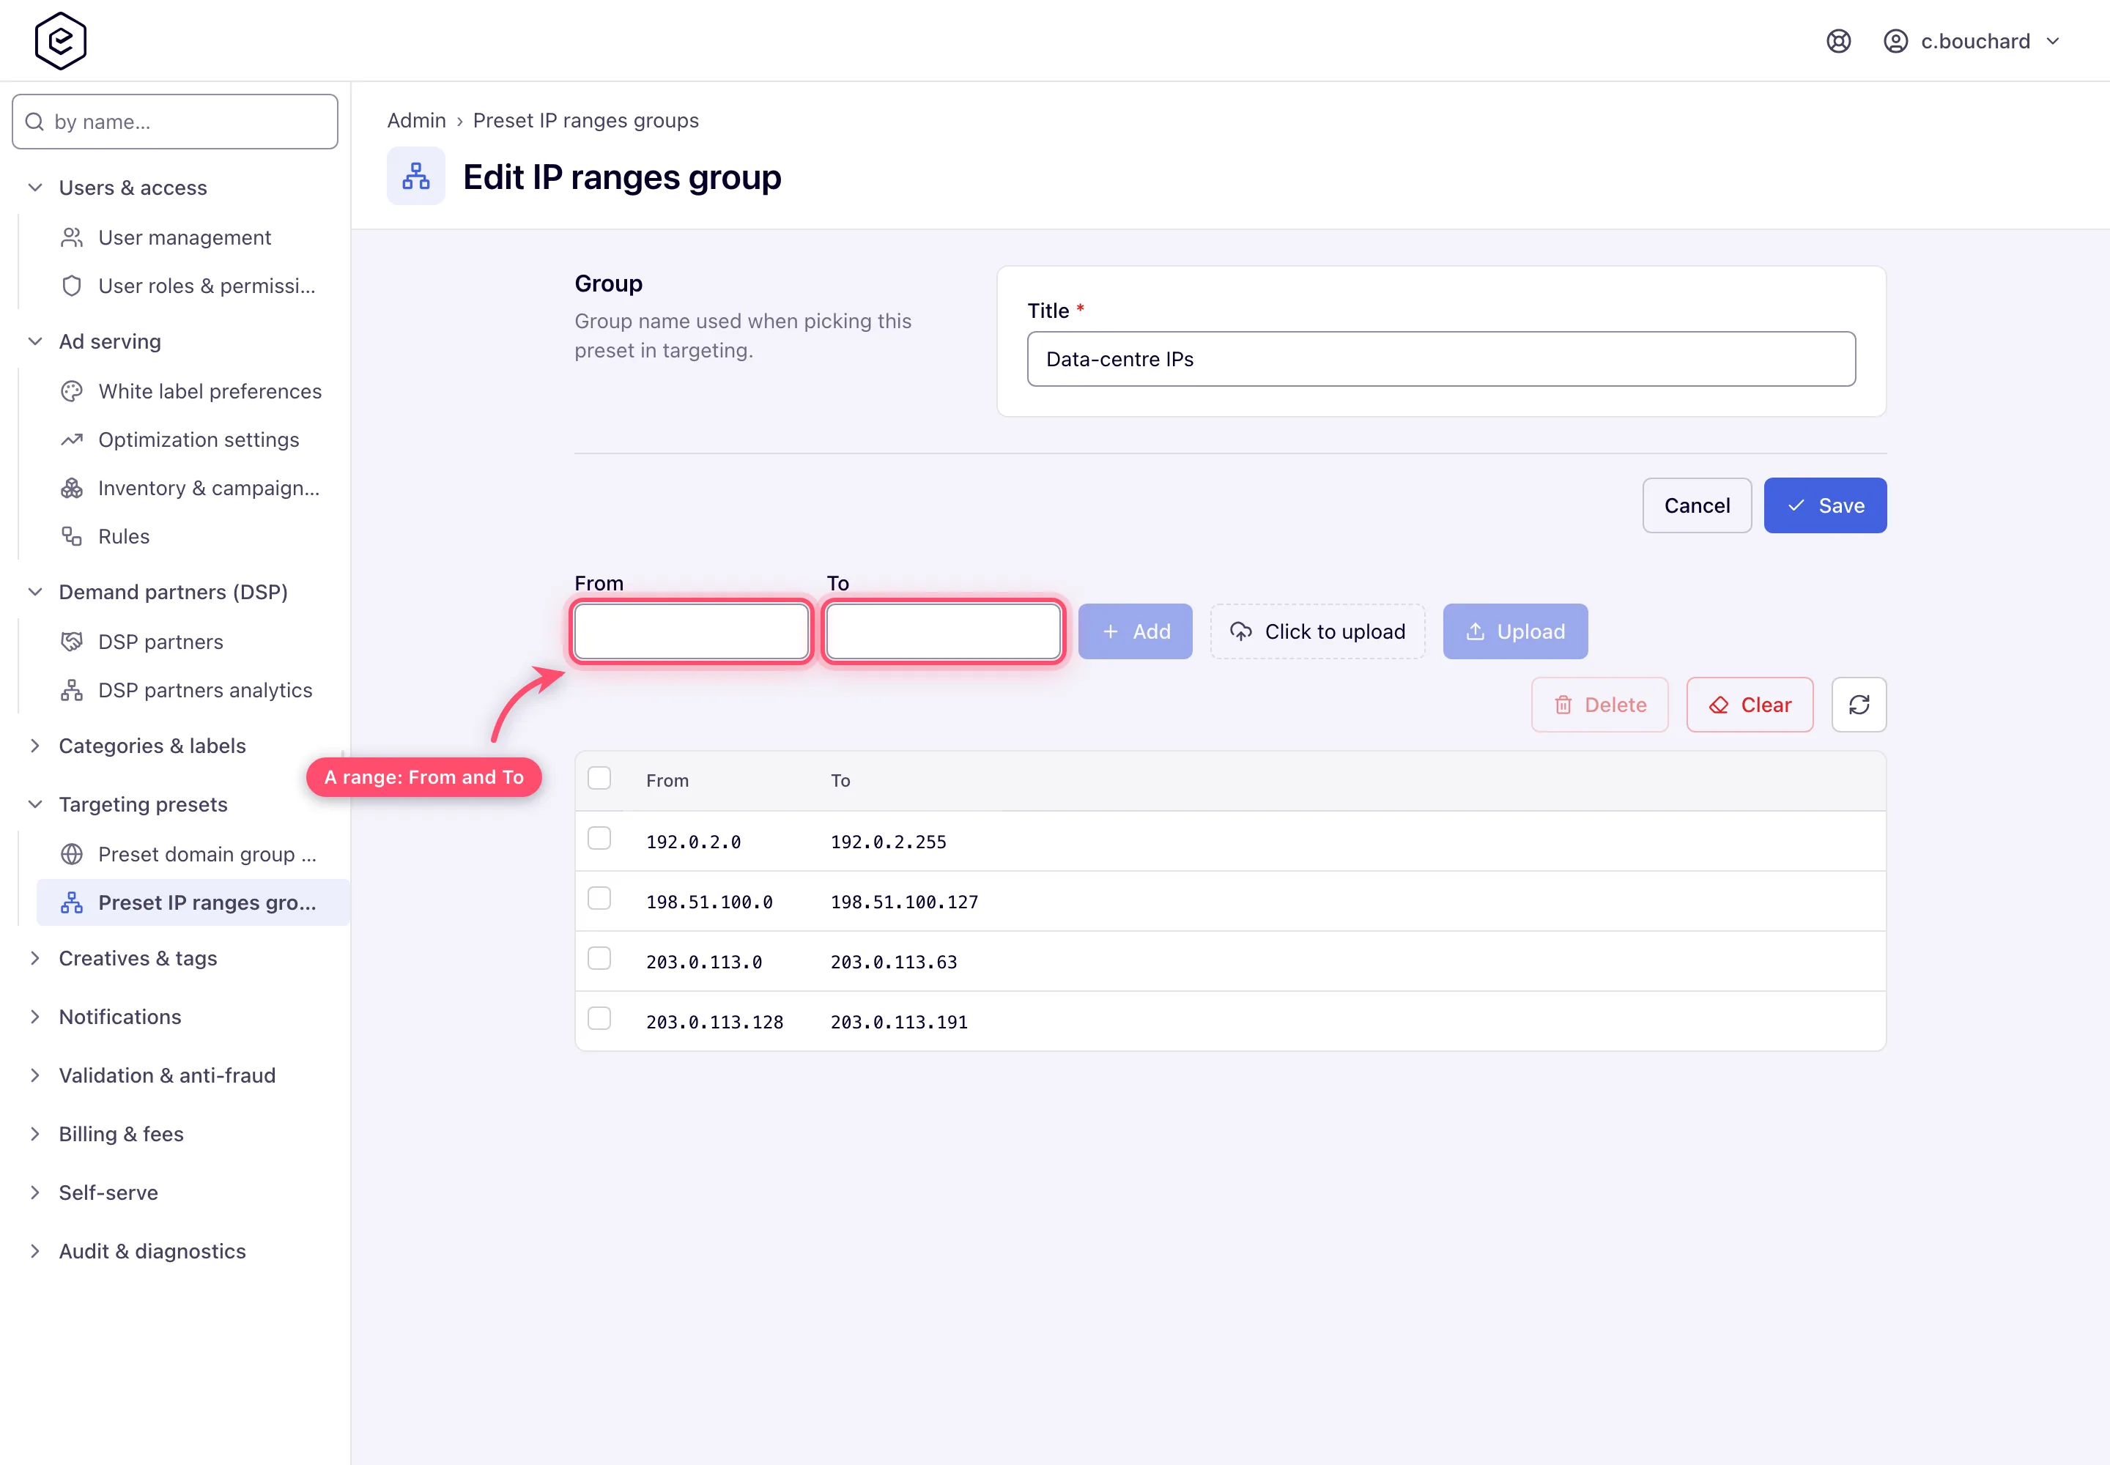The image size is (2110, 1465).
Task: Expand Categories & labels section
Action: pyautogui.click(x=35, y=746)
